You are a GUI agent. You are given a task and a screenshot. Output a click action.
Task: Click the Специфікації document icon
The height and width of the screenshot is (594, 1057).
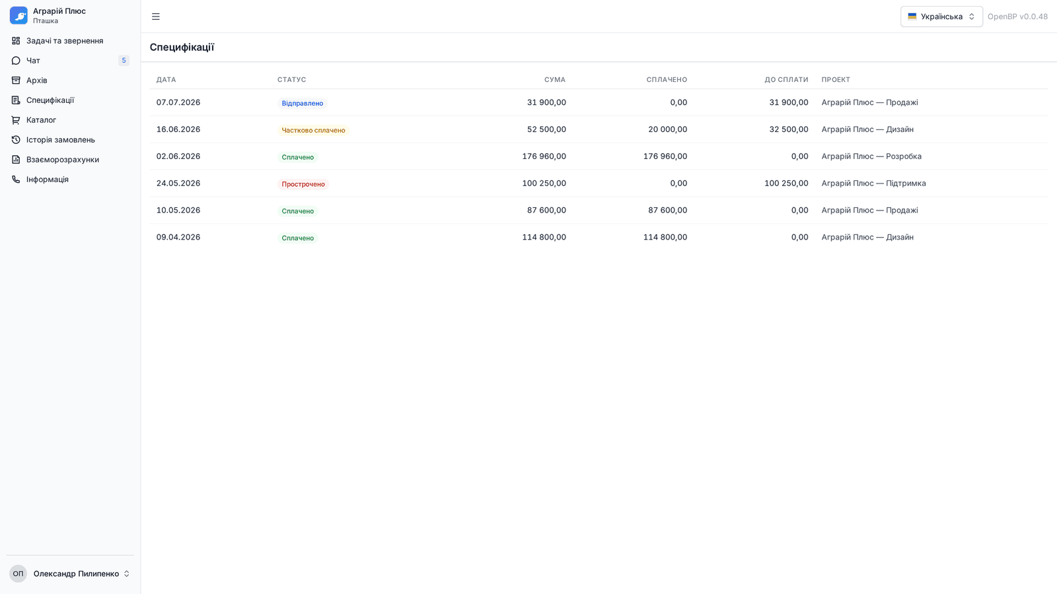click(x=16, y=100)
